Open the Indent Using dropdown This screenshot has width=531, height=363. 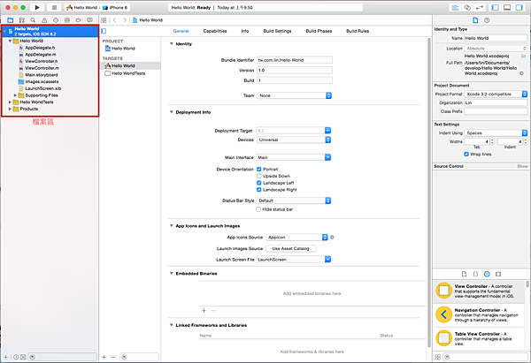(x=496, y=132)
